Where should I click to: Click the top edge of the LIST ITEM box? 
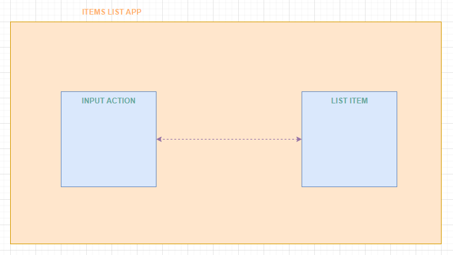click(x=349, y=91)
